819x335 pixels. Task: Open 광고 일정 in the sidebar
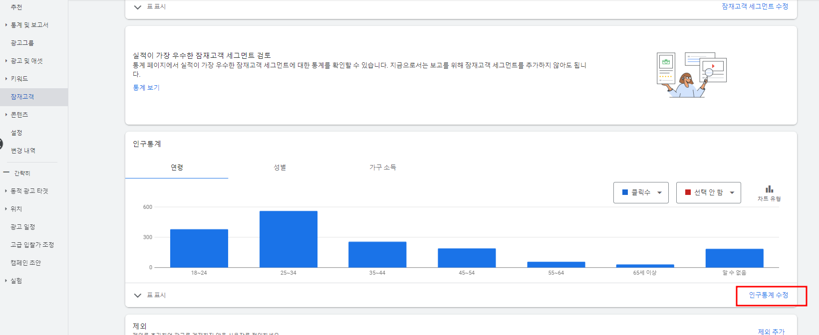[x=23, y=227]
